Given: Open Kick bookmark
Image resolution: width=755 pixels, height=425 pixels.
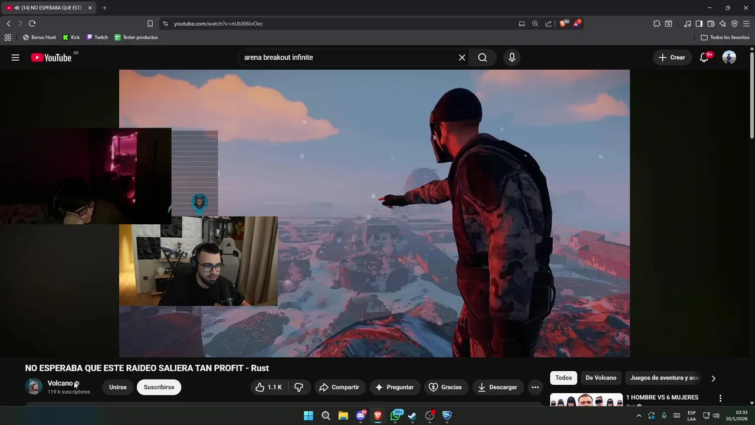Looking at the screenshot, I should tap(71, 37).
